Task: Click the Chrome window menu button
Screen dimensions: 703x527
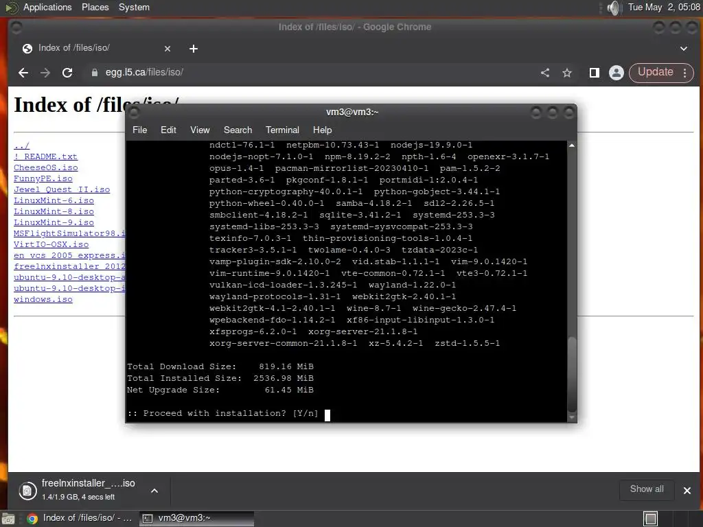Action: click(16, 27)
